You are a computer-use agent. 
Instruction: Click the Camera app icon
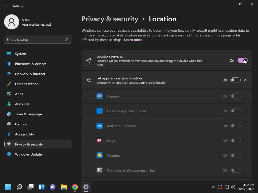tap(100, 96)
